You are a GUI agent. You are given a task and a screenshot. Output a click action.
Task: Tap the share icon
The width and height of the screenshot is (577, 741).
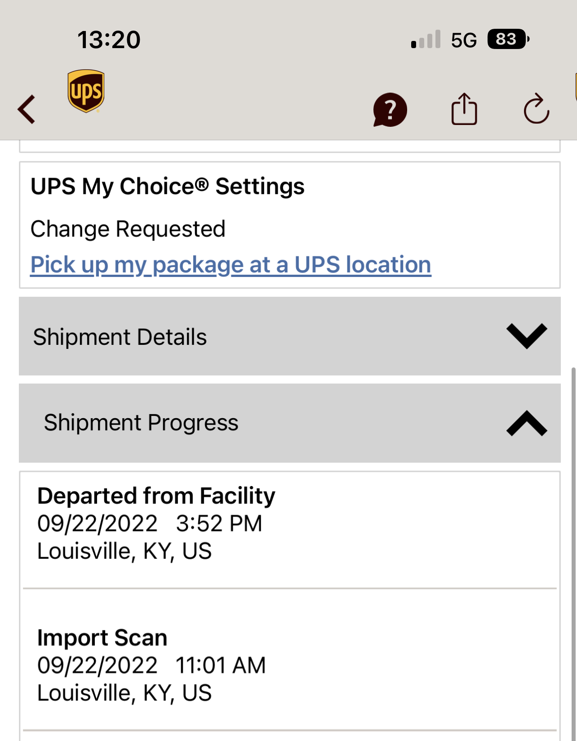(x=464, y=109)
